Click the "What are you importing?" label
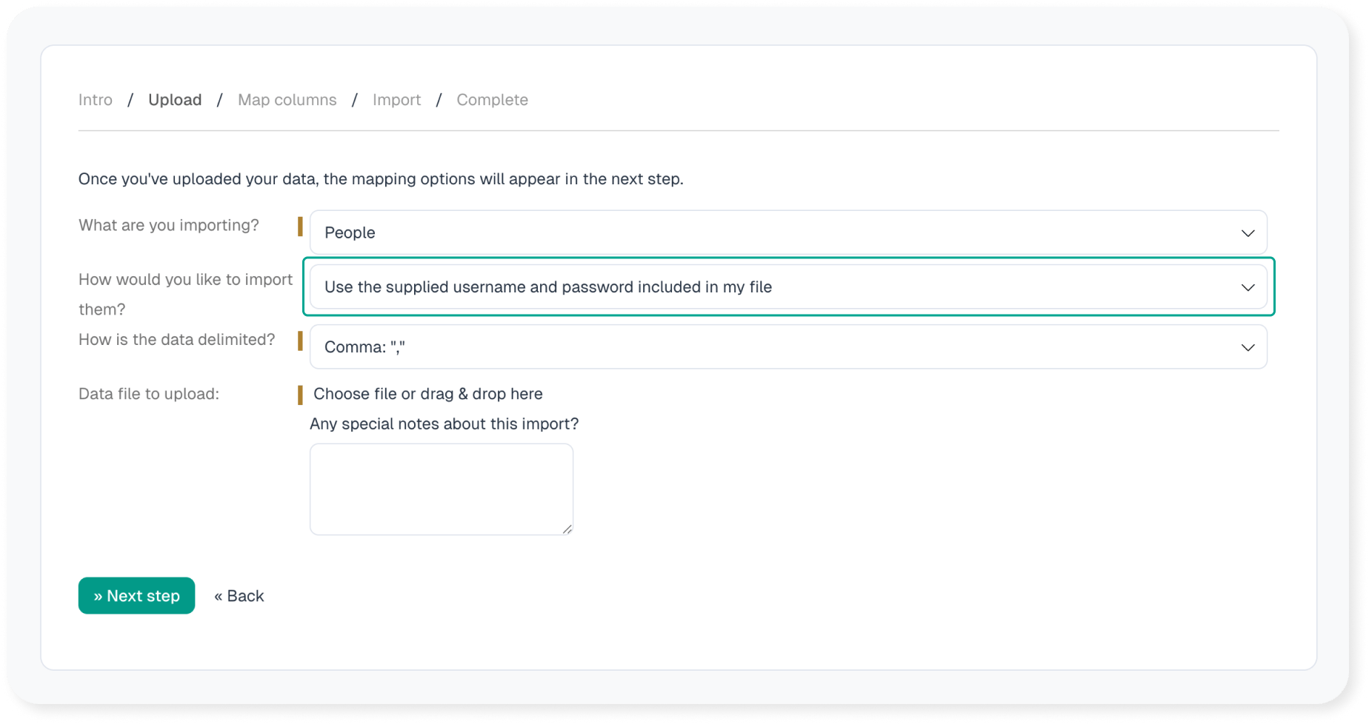The height and width of the screenshot is (724, 1369). [x=169, y=225]
